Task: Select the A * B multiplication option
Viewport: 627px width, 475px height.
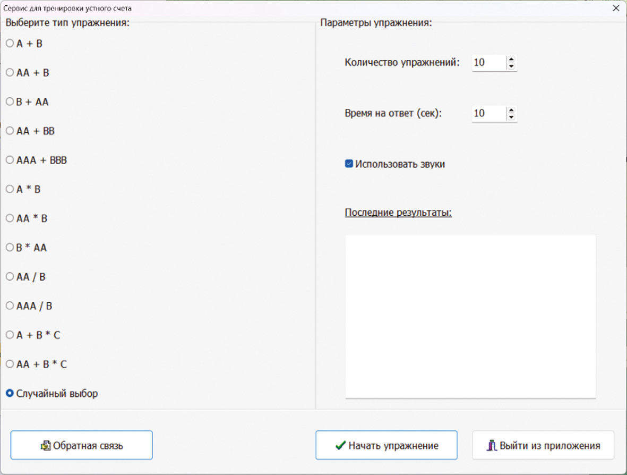Action: pos(10,189)
